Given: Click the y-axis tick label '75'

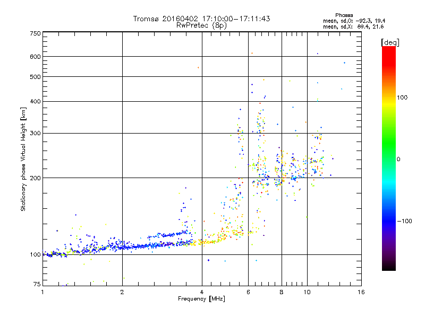Looking at the screenshot, I should (x=37, y=284).
